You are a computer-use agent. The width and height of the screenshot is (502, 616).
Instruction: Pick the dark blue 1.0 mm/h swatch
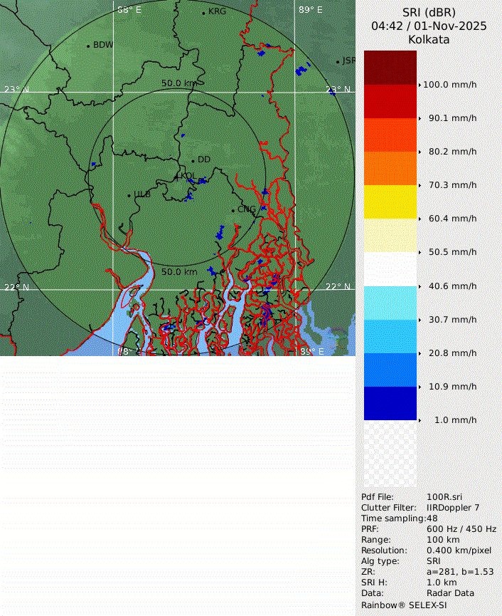[x=390, y=403]
